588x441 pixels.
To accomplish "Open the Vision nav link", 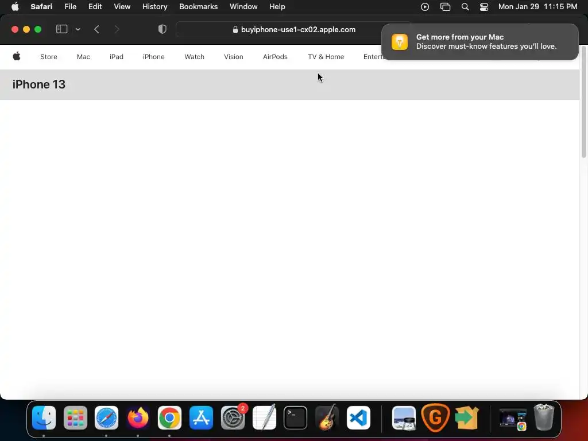I will click(x=234, y=57).
